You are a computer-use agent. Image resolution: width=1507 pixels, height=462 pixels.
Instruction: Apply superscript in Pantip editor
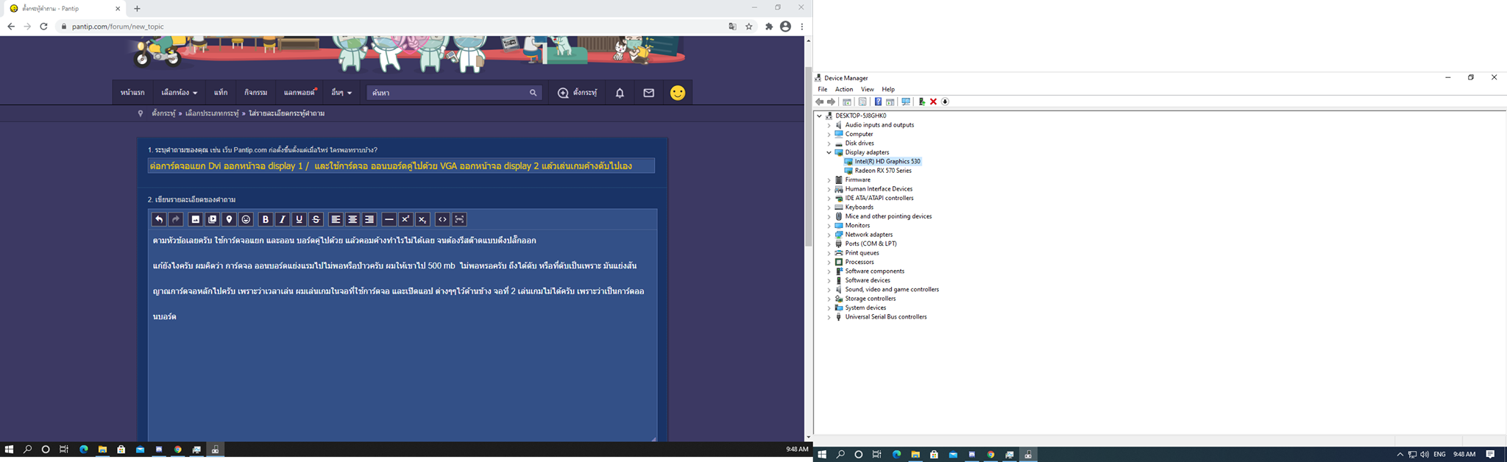(405, 219)
